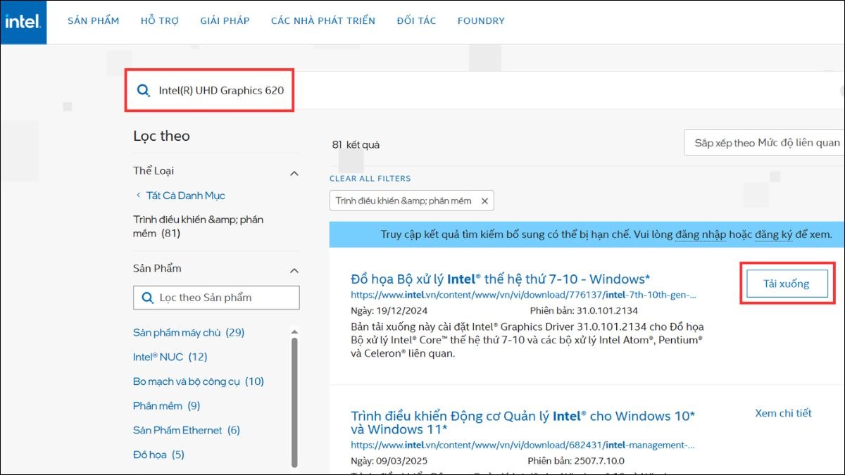
Task: Click the đăng nhập link
Action: click(x=701, y=234)
